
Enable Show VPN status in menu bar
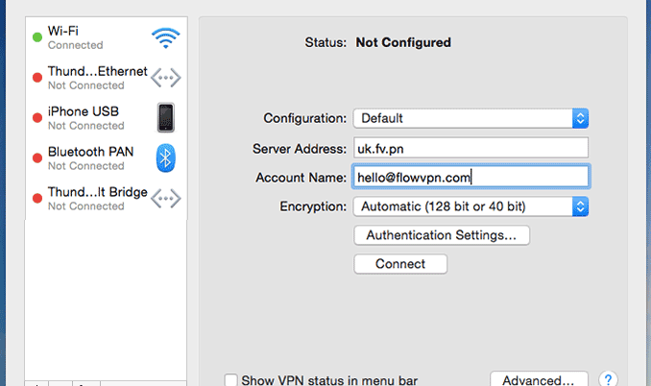(230, 379)
